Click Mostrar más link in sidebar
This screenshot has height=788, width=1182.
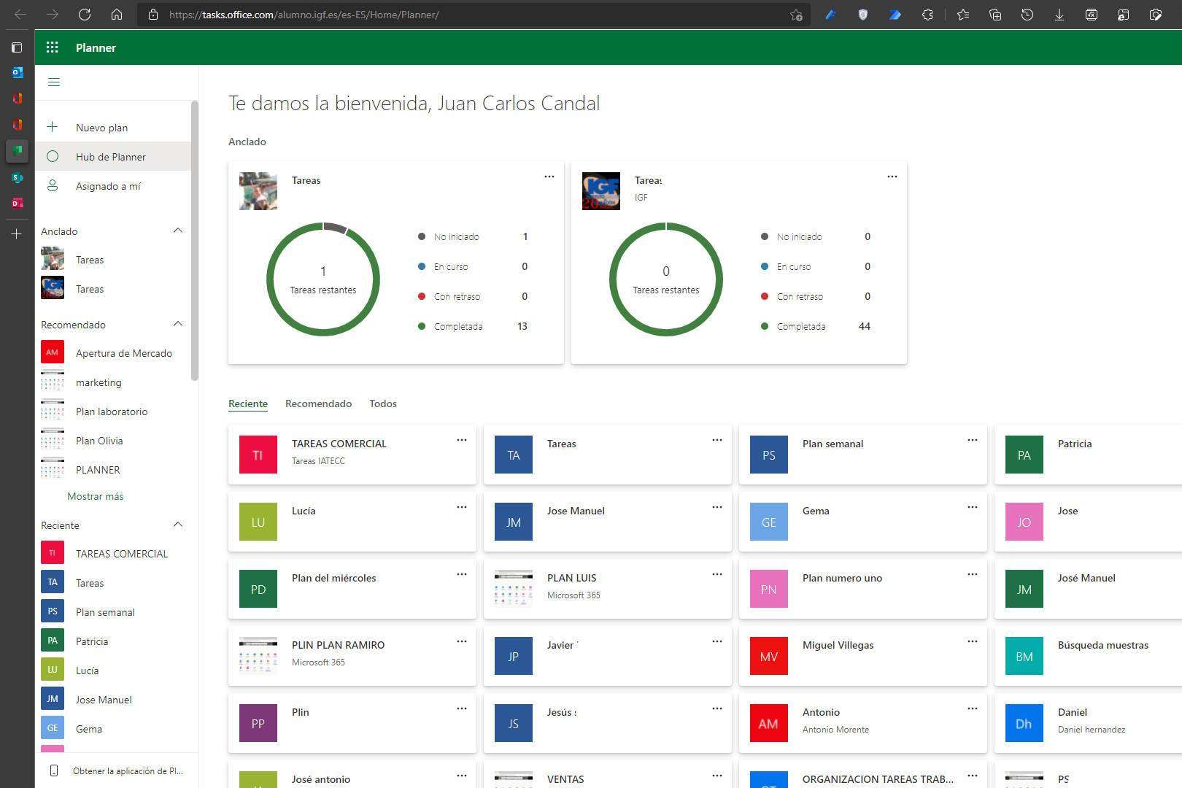(x=95, y=496)
